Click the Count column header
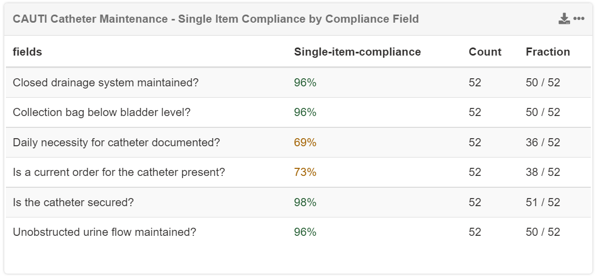This screenshot has width=601, height=279. click(x=485, y=52)
